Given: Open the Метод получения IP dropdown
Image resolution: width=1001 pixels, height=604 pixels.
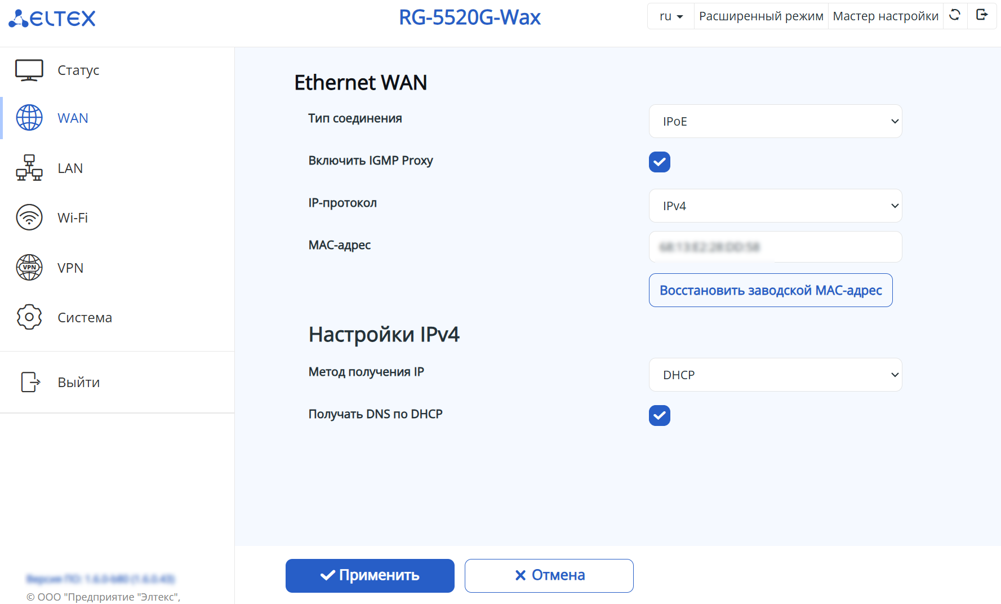Looking at the screenshot, I should pos(775,375).
